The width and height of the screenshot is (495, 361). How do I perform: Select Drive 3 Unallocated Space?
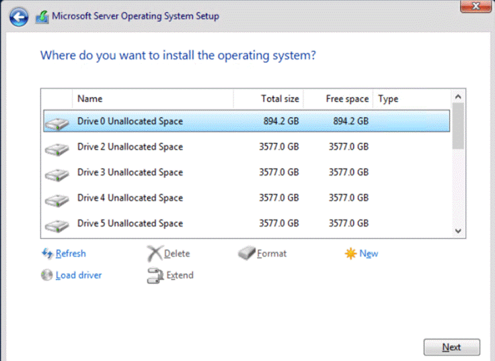pyautogui.click(x=247, y=172)
